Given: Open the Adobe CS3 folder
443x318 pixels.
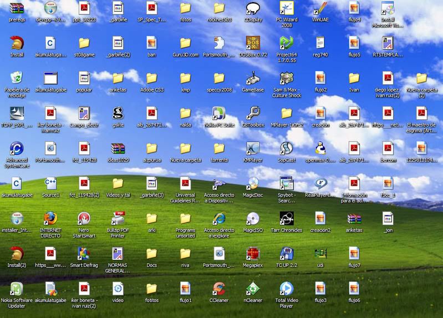Looking at the screenshot, I should [x=152, y=78].
